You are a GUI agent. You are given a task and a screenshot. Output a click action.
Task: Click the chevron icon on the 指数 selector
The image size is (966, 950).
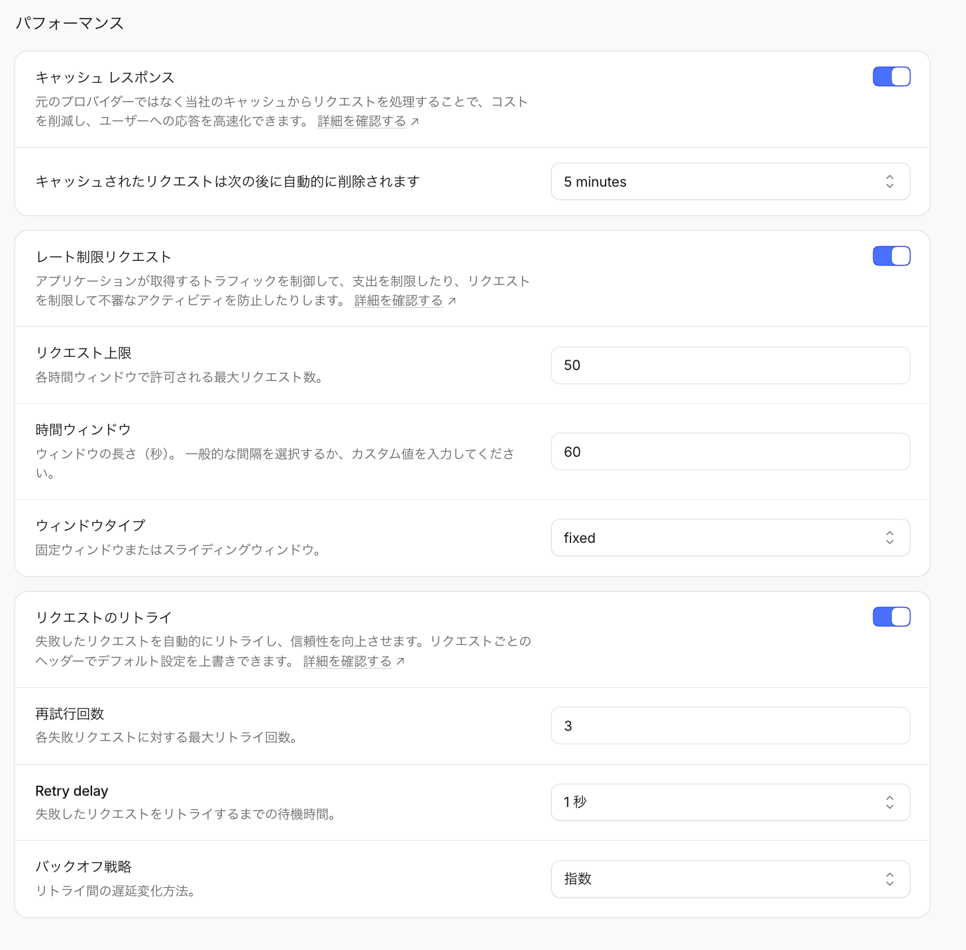click(890, 879)
